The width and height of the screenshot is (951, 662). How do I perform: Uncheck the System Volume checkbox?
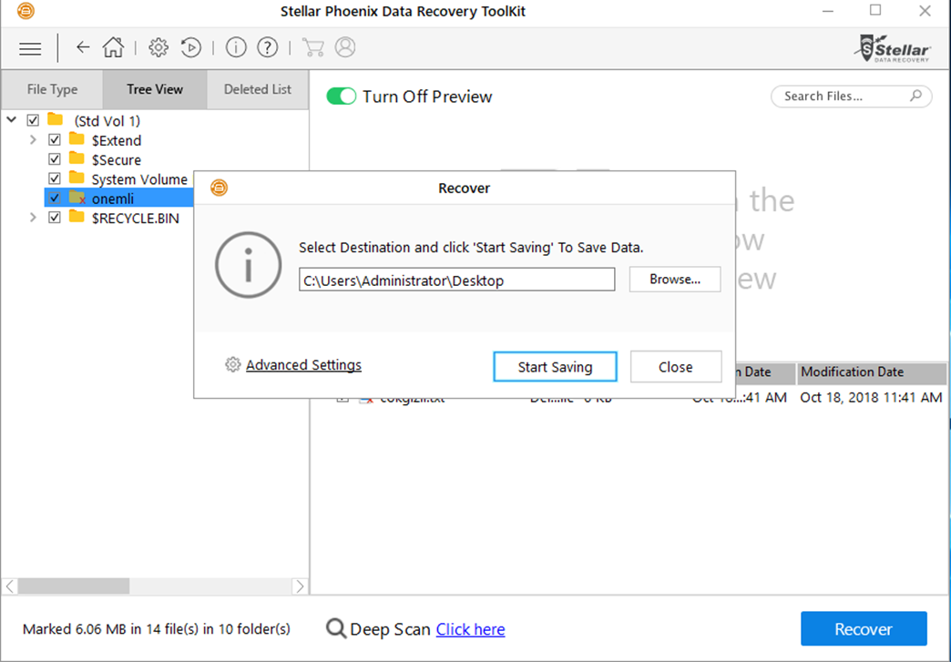(55, 178)
